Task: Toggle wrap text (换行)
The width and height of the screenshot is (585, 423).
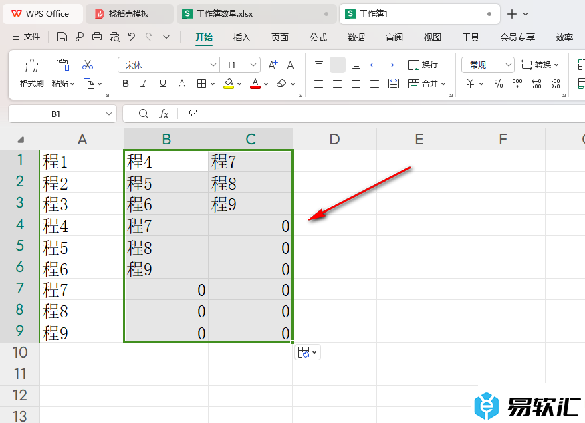Action: (x=423, y=65)
